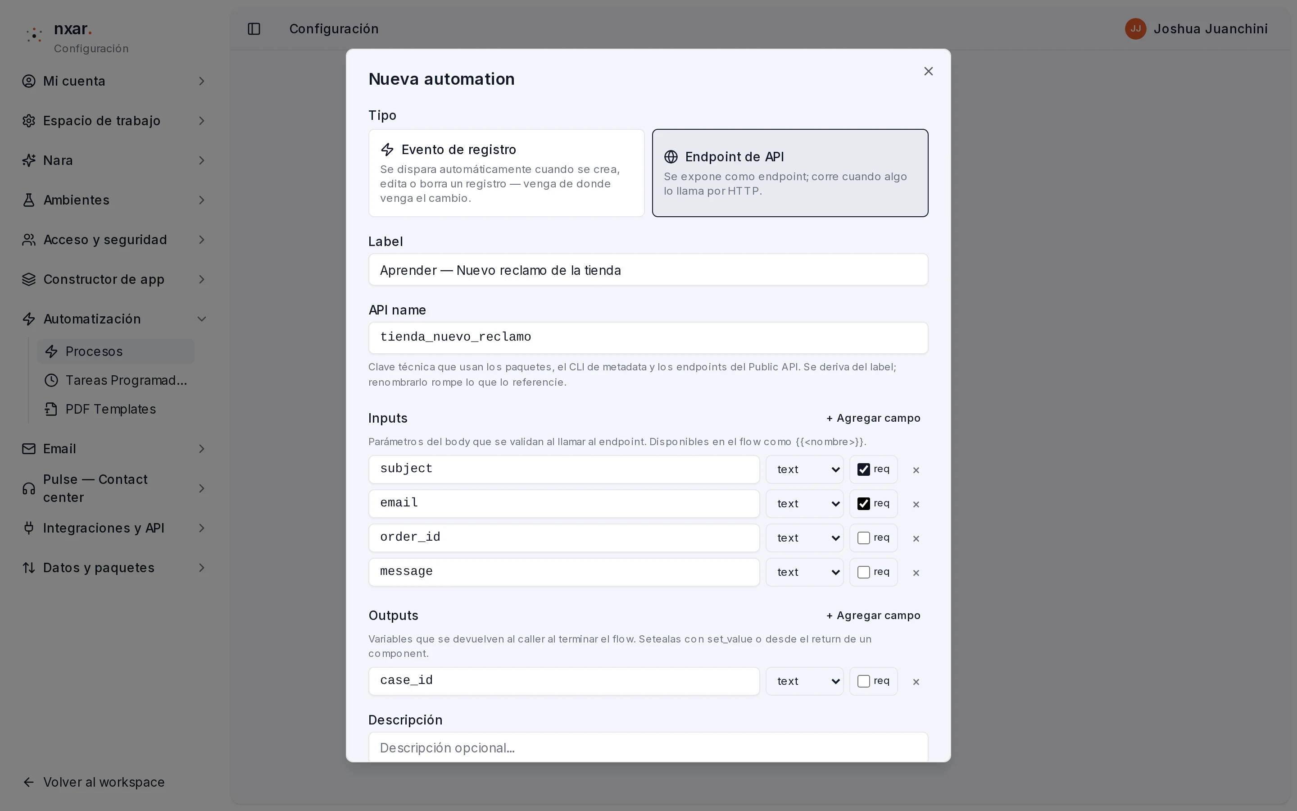1297x811 pixels.
Task: Click the PDF Templates file icon
Action: (51, 409)
